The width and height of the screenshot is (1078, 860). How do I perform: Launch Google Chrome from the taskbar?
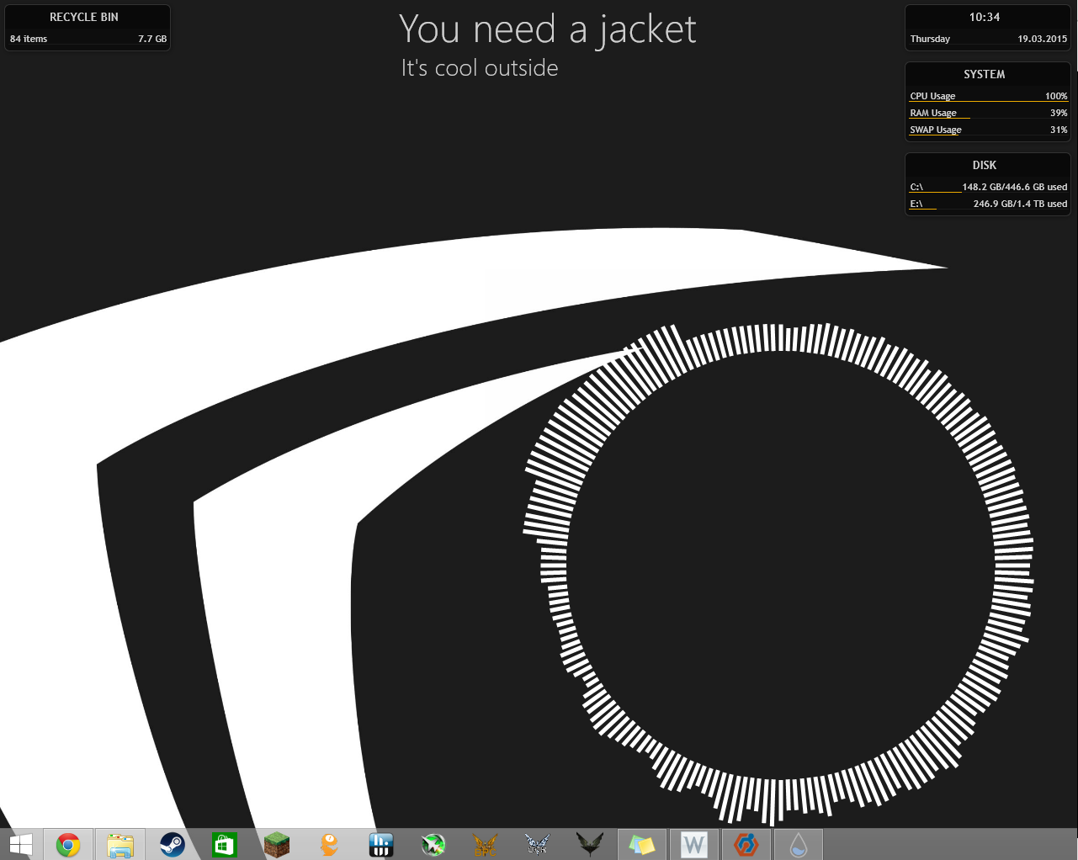(68, 845)
